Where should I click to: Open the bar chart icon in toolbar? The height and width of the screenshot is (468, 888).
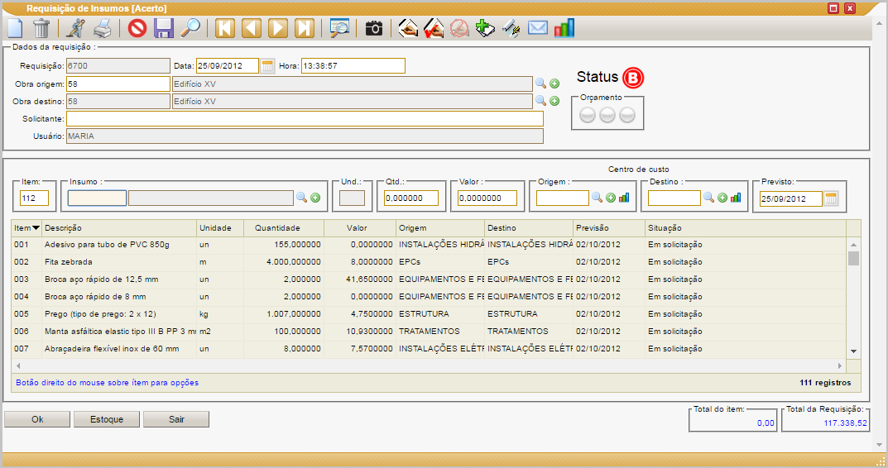(x=564, y=28)
